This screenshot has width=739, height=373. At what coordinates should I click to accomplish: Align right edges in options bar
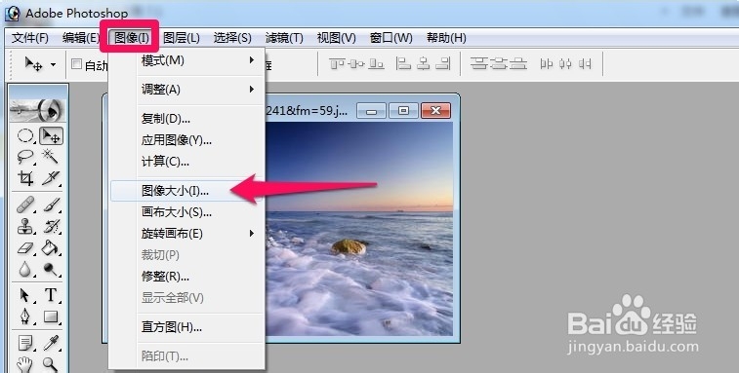(443, 63)
